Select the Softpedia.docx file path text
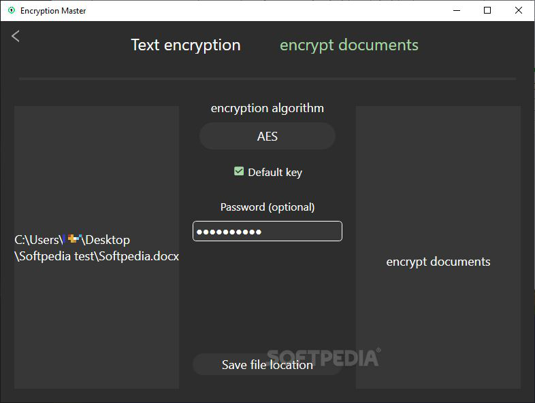The image size is (535, 403). [x=97, y=248]
